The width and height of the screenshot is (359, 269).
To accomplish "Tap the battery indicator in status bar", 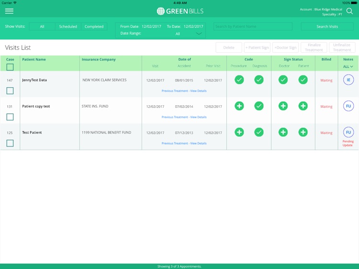I will pyautogui.click(x=354, y=3).
